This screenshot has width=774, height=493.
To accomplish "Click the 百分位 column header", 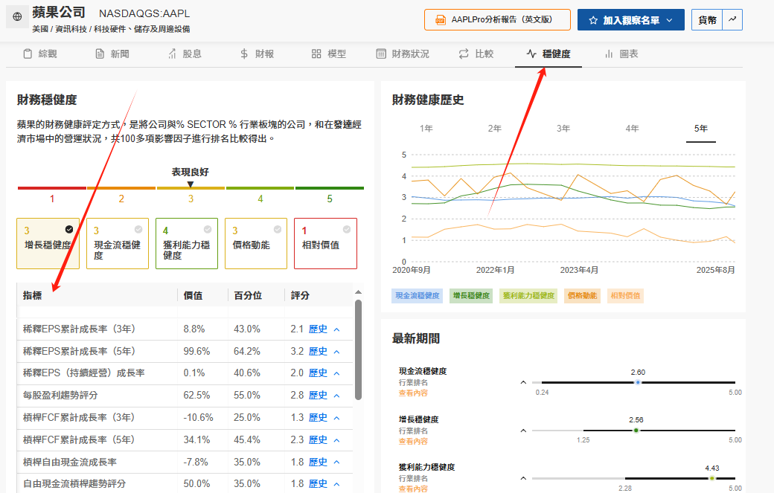I will click(248, 295).
